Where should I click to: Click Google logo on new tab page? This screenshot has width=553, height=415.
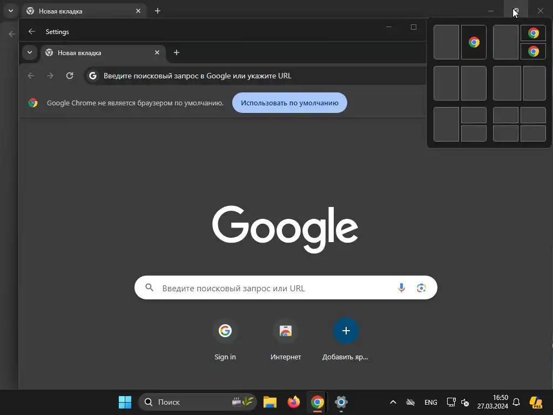285,229
